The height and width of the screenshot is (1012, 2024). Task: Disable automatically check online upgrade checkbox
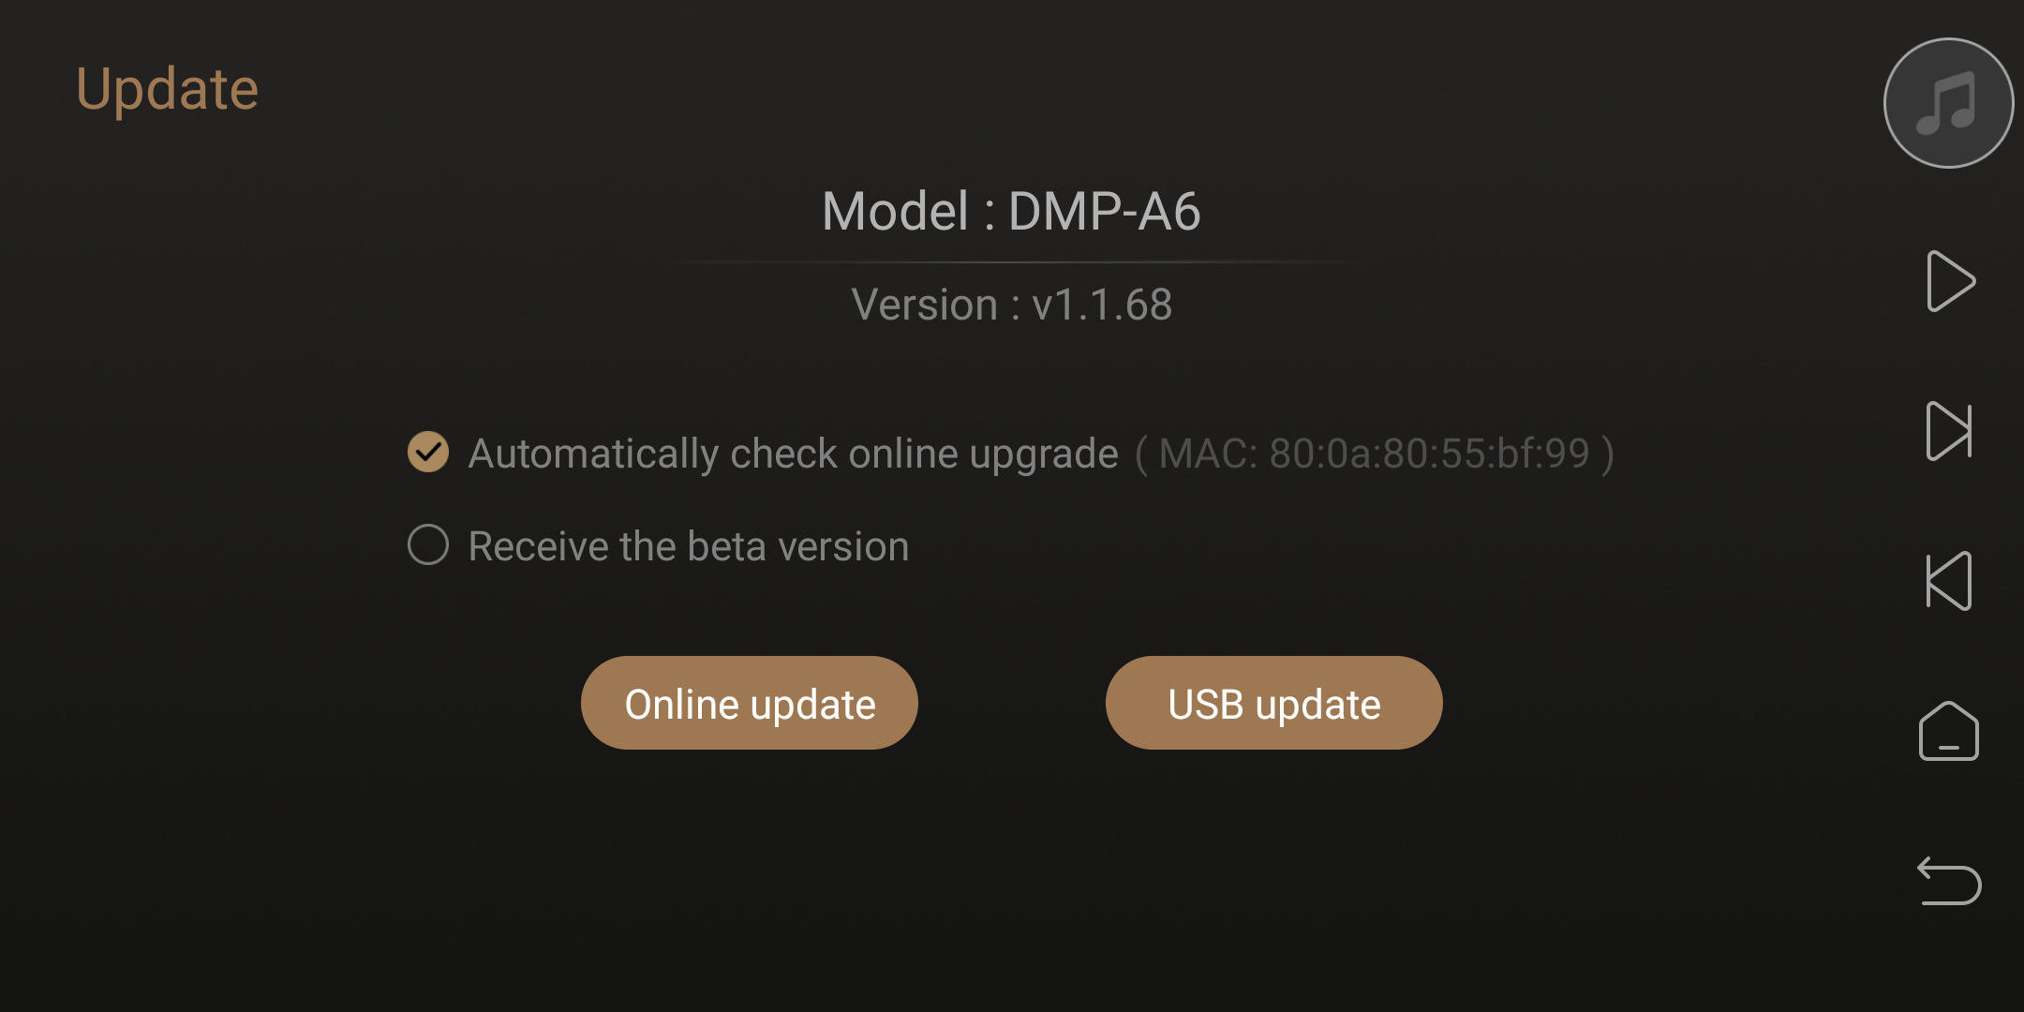(x=428, y=453)
